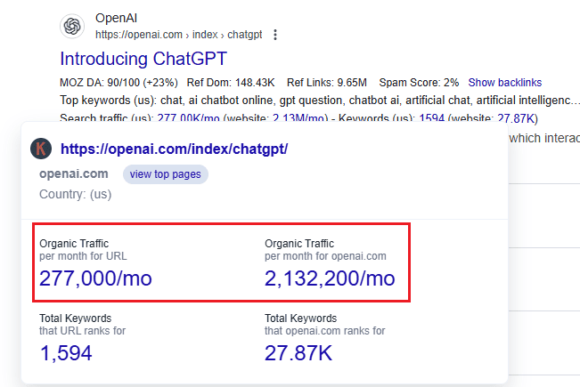This screenshot has height=387, width=580.
Task: Click the https://openai.com › index › chatgpt breadcrumb
Action: click(179, 35)
